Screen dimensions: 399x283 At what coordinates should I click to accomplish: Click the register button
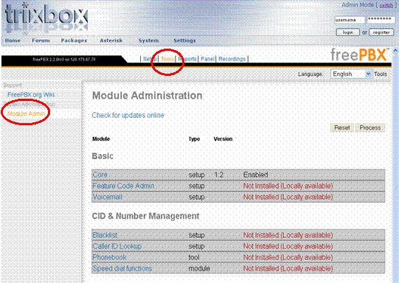pos(381,32)
